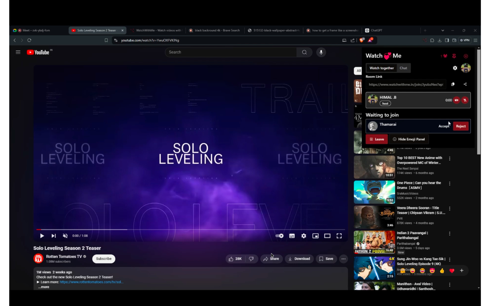
Task: Send the thumbs up emoji reaction
Action: coord(442,271)
